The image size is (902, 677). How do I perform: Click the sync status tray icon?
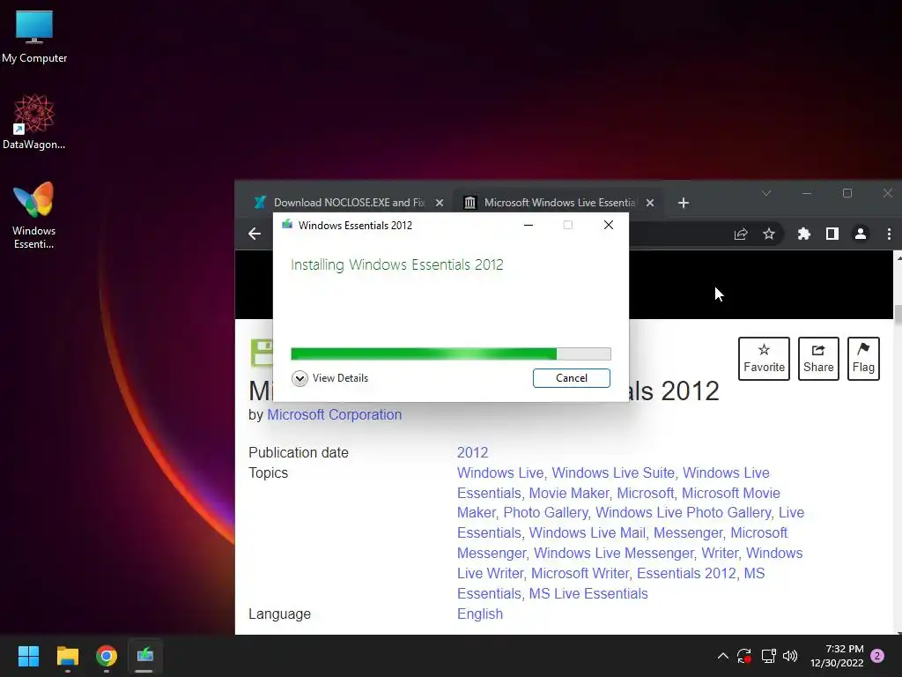pos(743,656)
